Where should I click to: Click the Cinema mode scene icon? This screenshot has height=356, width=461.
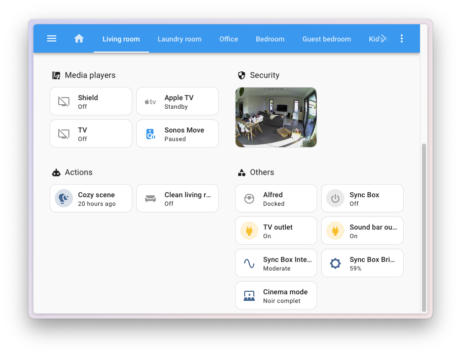click(x=249, y=295)
